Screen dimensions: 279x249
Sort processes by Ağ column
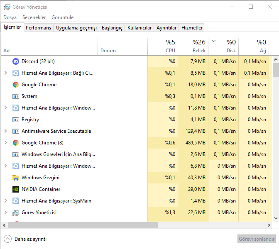[x=254, y=46]
